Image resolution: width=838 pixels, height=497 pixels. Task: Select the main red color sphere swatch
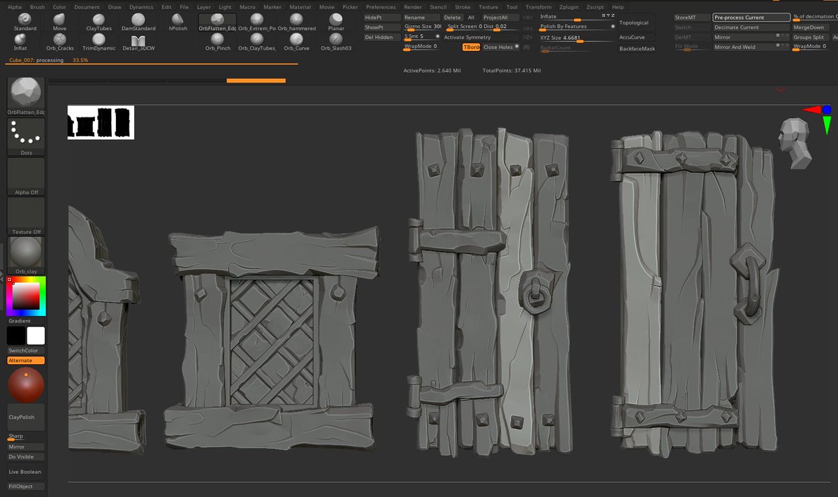point(26,385)
